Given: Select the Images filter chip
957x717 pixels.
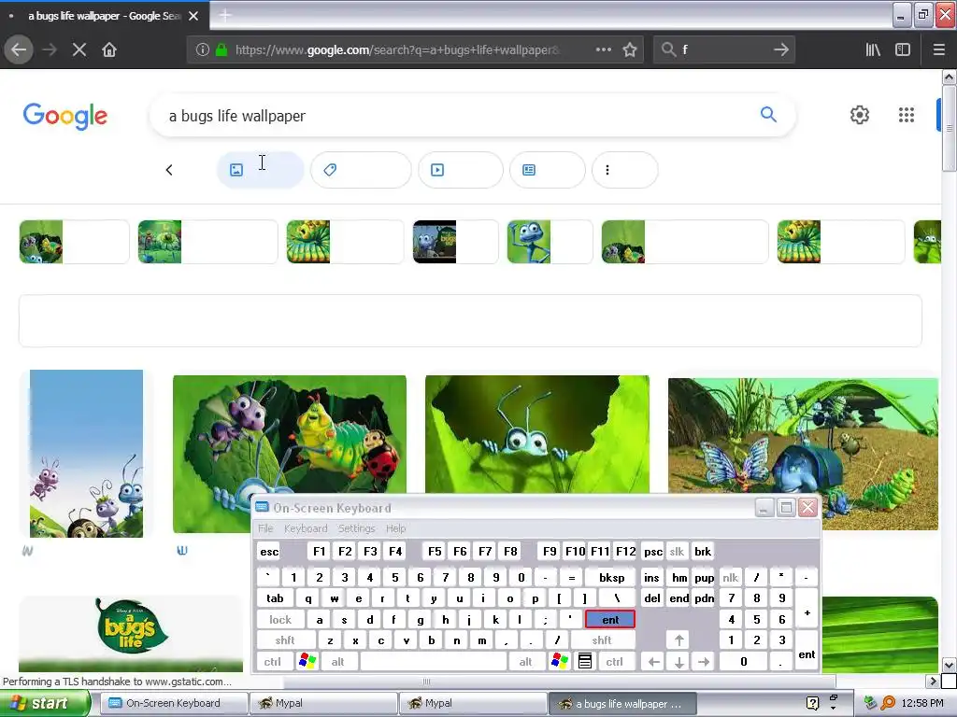Looking at the screenshot, I should pos(261,170).
